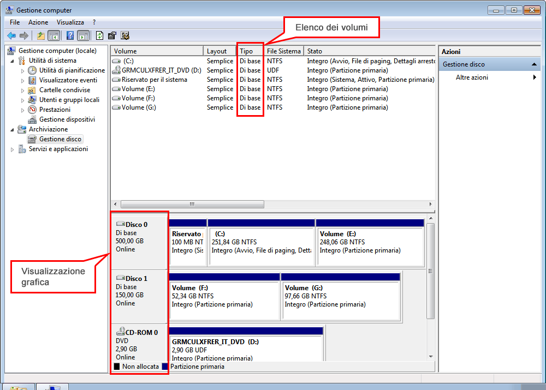Click the Utilità di pianificazione clock icon
Image resolution: width=546 pixels, height=390 pixels.
(x=32, y=70)
